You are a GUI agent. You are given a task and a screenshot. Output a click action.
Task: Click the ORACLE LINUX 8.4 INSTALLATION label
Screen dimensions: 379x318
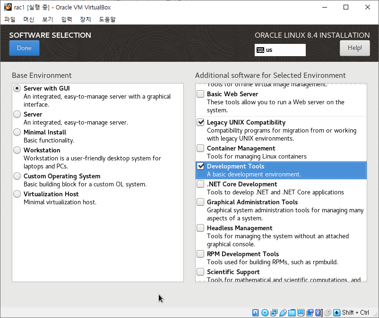[x=312, y=35]
